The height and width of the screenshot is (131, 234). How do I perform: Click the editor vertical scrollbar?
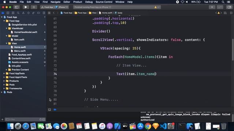233,49
